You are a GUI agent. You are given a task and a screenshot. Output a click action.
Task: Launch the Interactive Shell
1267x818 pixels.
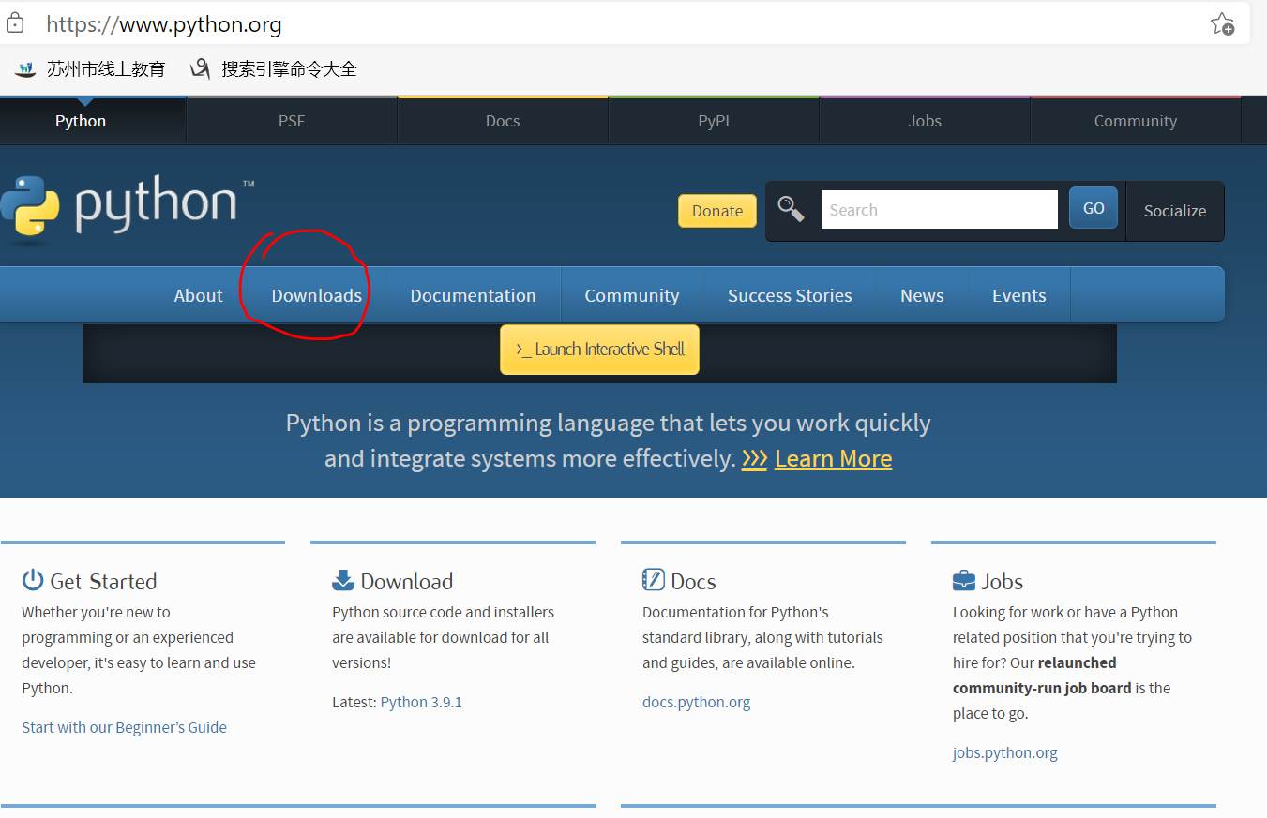(600, 350)
